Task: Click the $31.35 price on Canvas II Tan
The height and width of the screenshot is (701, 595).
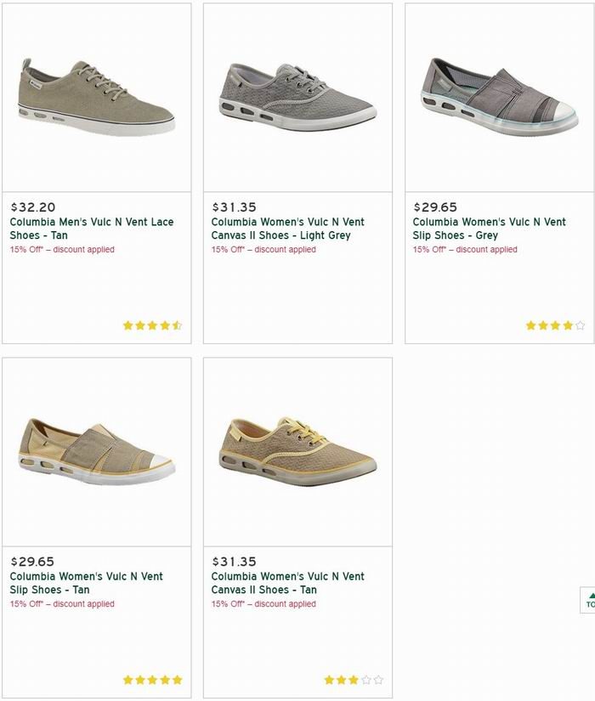Action: click(234, 562)
